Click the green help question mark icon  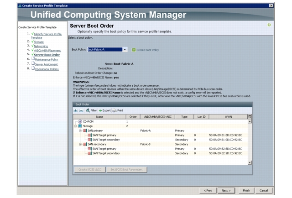[269, 25]
